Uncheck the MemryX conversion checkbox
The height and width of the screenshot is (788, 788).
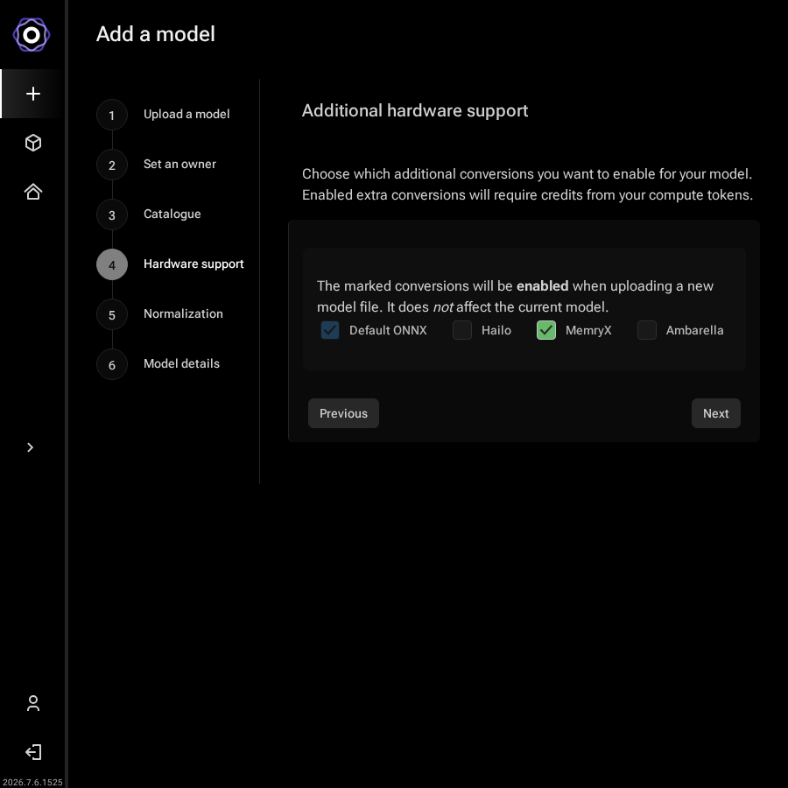(x=546, y=330)
